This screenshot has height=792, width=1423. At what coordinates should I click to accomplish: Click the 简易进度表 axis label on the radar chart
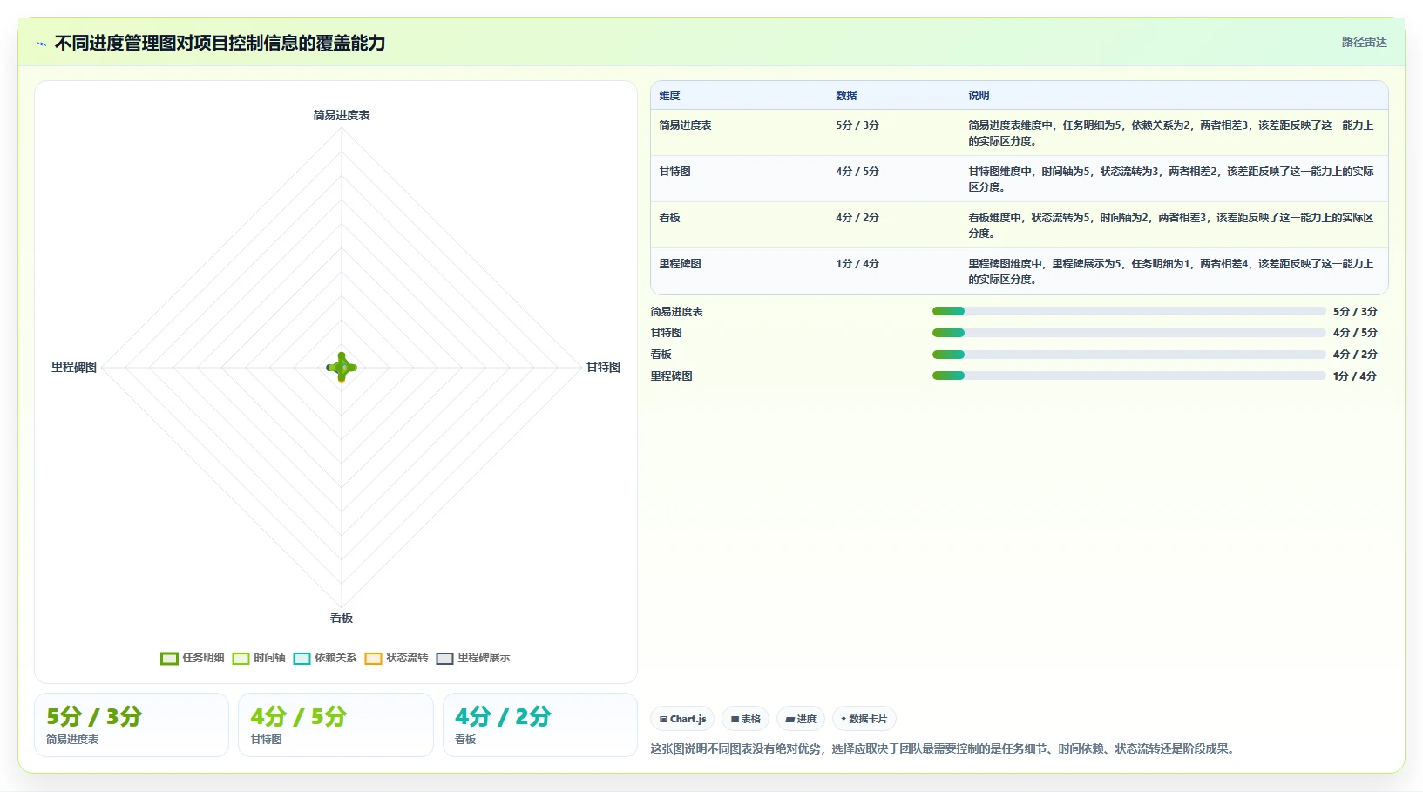pos(342,115)
